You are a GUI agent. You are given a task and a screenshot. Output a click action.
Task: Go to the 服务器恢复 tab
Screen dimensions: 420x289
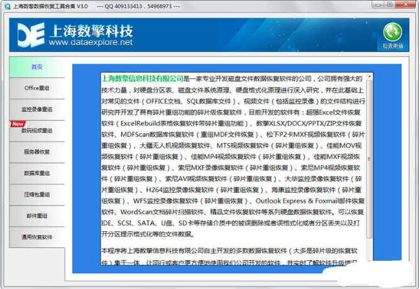(37, 152)
